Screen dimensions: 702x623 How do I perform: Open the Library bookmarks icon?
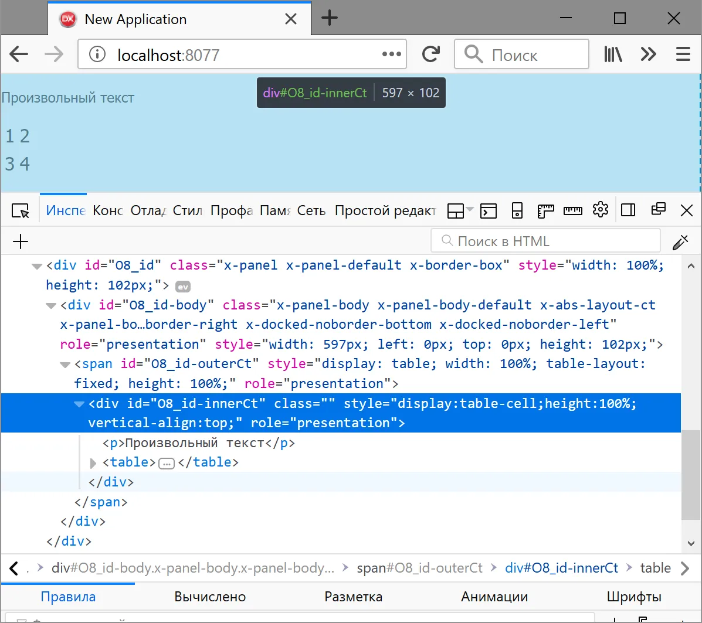(x=613, y=54)
